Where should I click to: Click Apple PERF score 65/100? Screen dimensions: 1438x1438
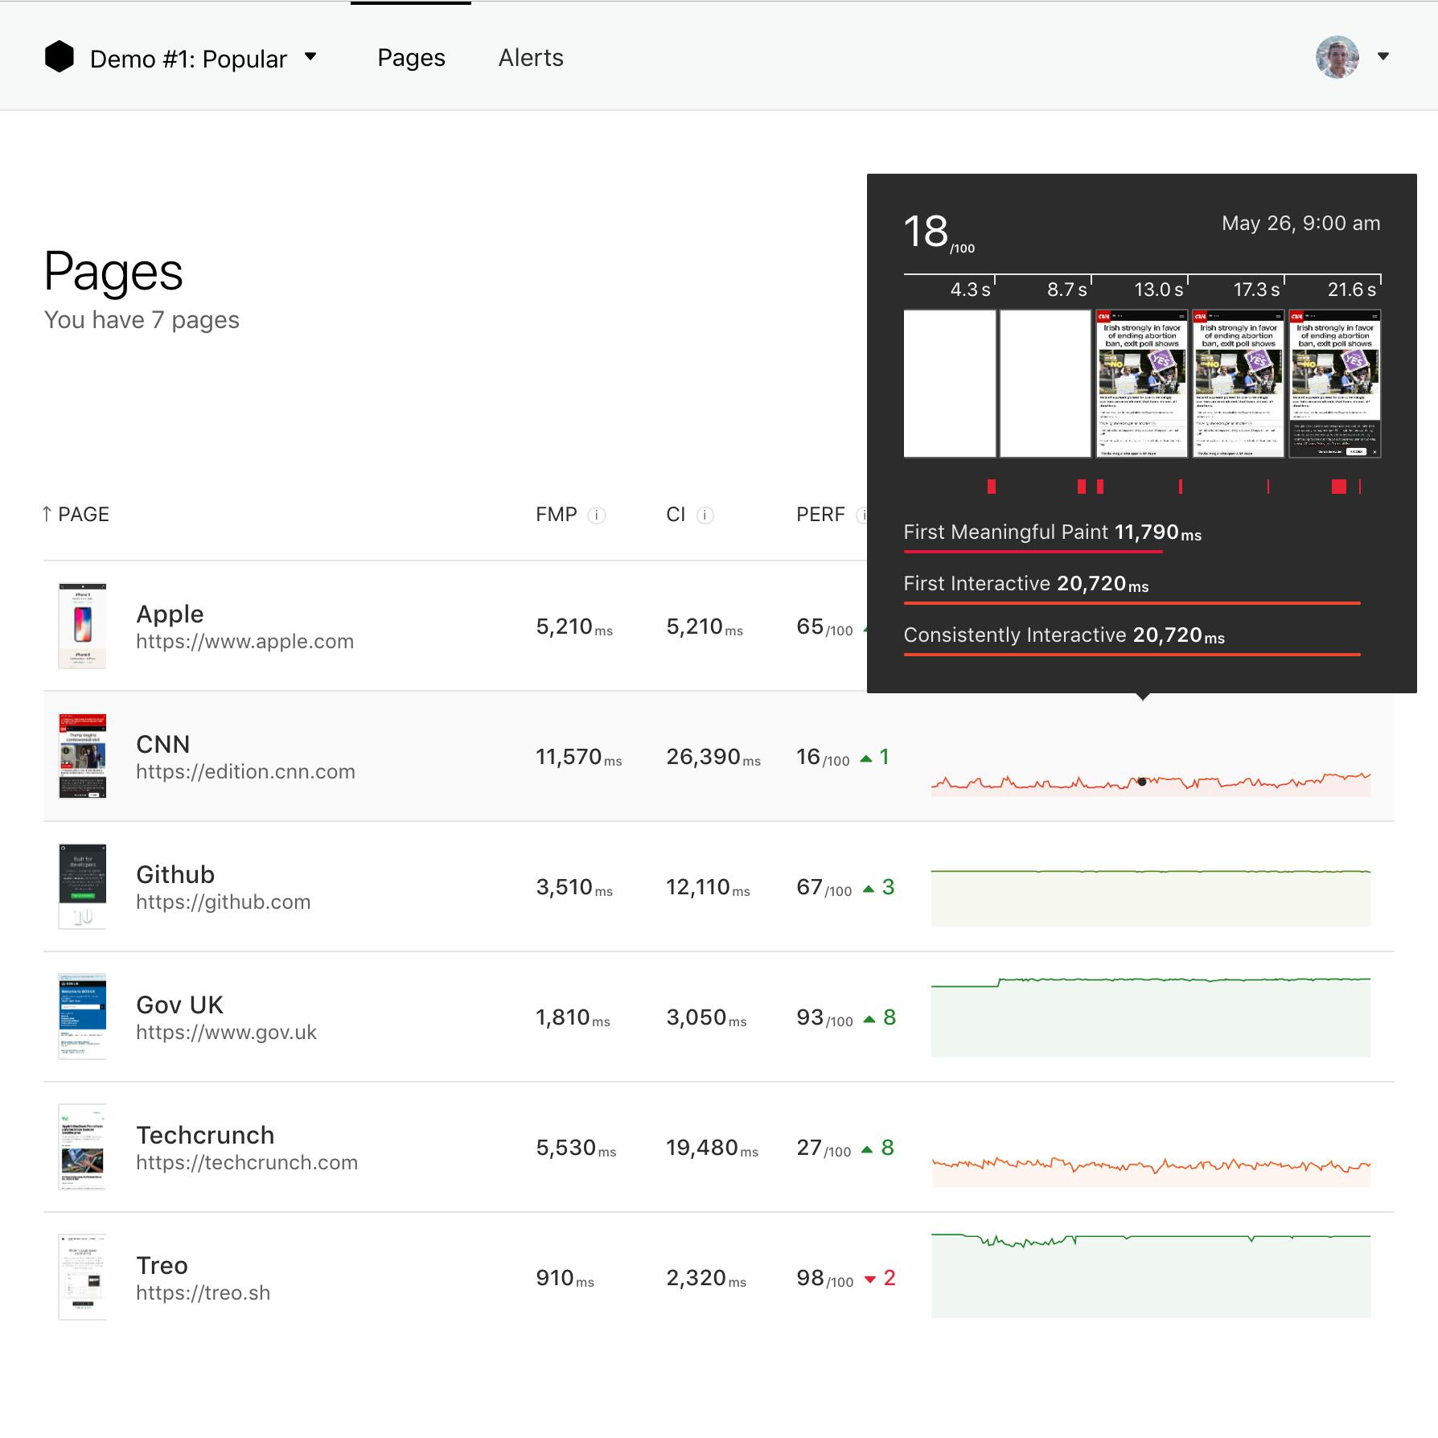click(825, 627)
